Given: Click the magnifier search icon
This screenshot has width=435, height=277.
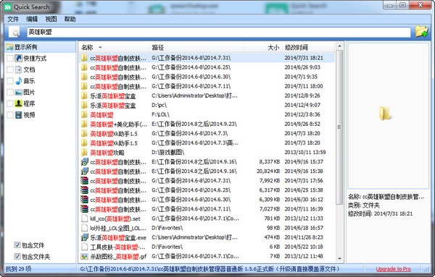Looking at the screenshot, I should (x=15, y=33).
